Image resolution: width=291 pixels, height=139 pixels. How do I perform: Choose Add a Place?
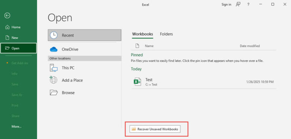tap(84, 80)
